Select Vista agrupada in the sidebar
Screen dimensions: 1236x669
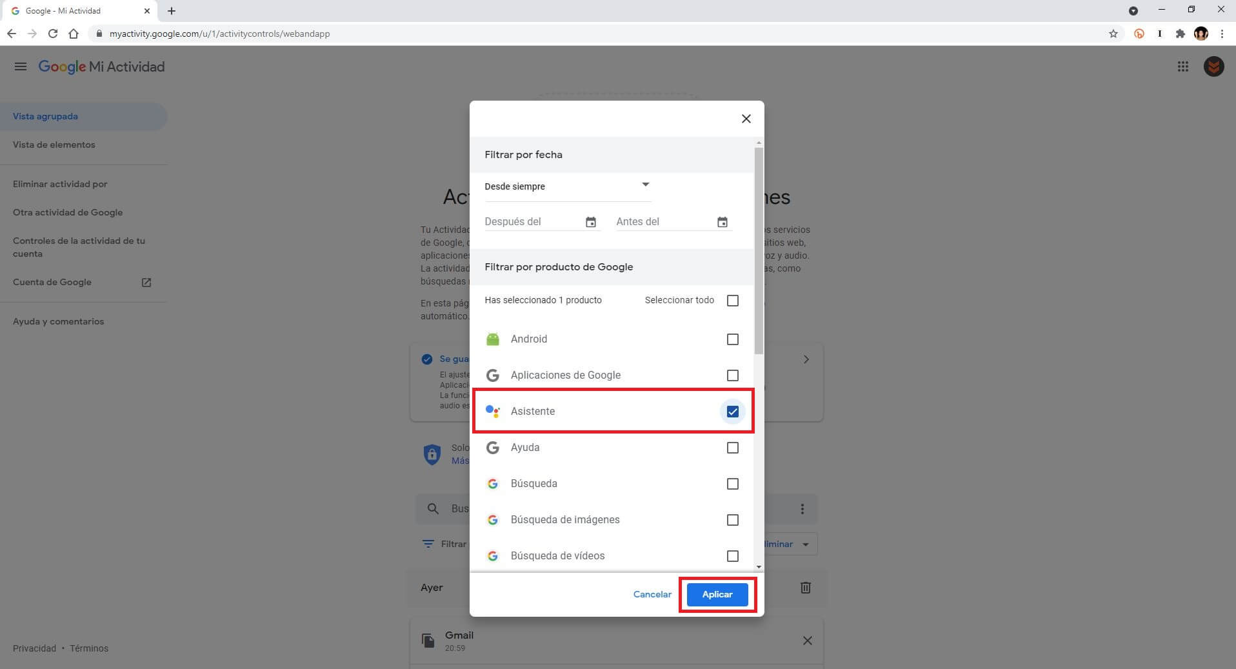click(83, 117)
